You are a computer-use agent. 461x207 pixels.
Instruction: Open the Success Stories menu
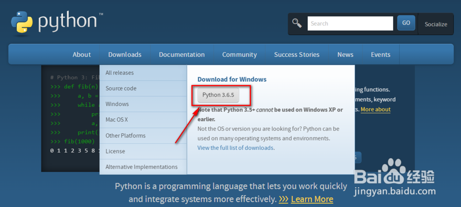click(x=296, y=54)
